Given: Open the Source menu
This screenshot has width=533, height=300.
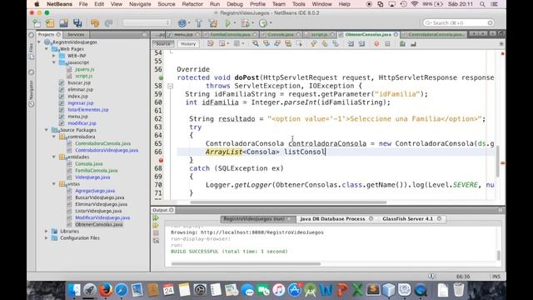Looking at the screenshot, I should click(x=167, y=4).
